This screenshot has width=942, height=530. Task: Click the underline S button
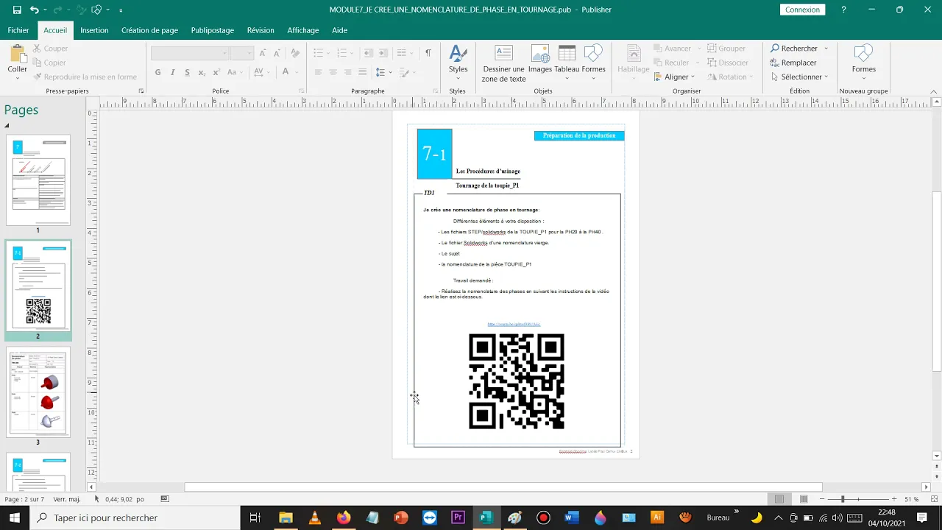[x=187, y=72]
